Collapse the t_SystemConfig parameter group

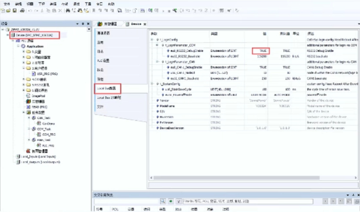[x=151, y=84]
